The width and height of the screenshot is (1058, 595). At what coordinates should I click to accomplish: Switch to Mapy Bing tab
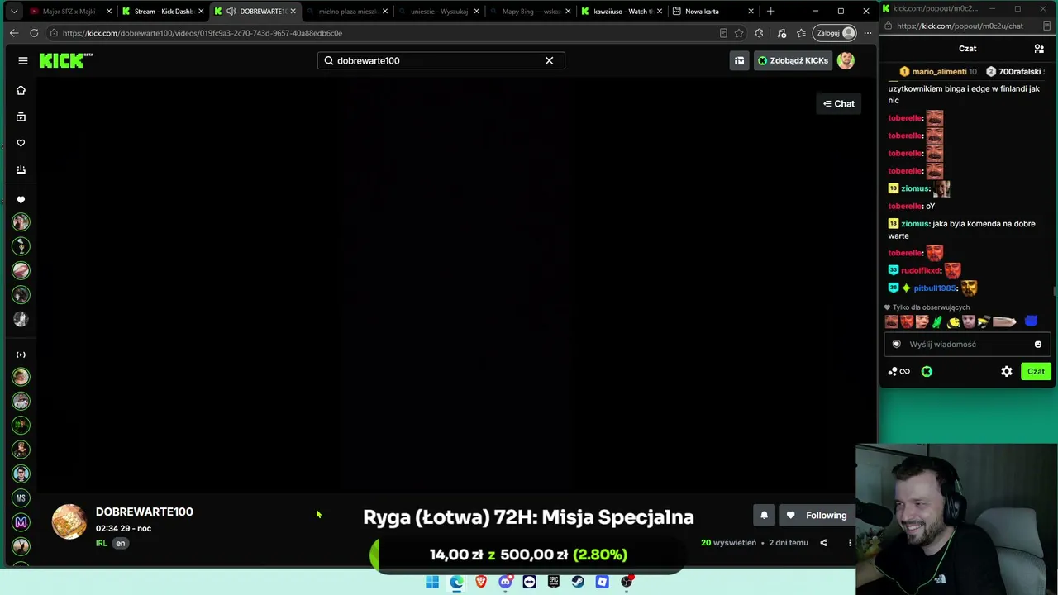(531, 12)
